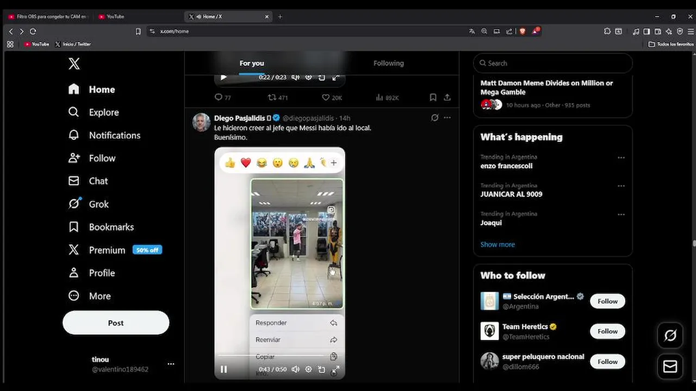Open trending topic enzo francescoli
Screen dimensions: 696x391
506,166
